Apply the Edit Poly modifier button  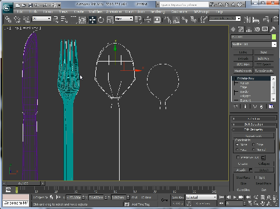264,59
